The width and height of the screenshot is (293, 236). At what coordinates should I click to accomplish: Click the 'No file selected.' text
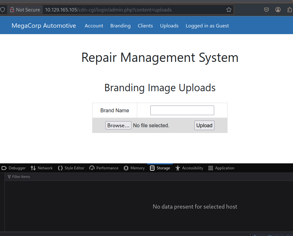click(151, 125)
